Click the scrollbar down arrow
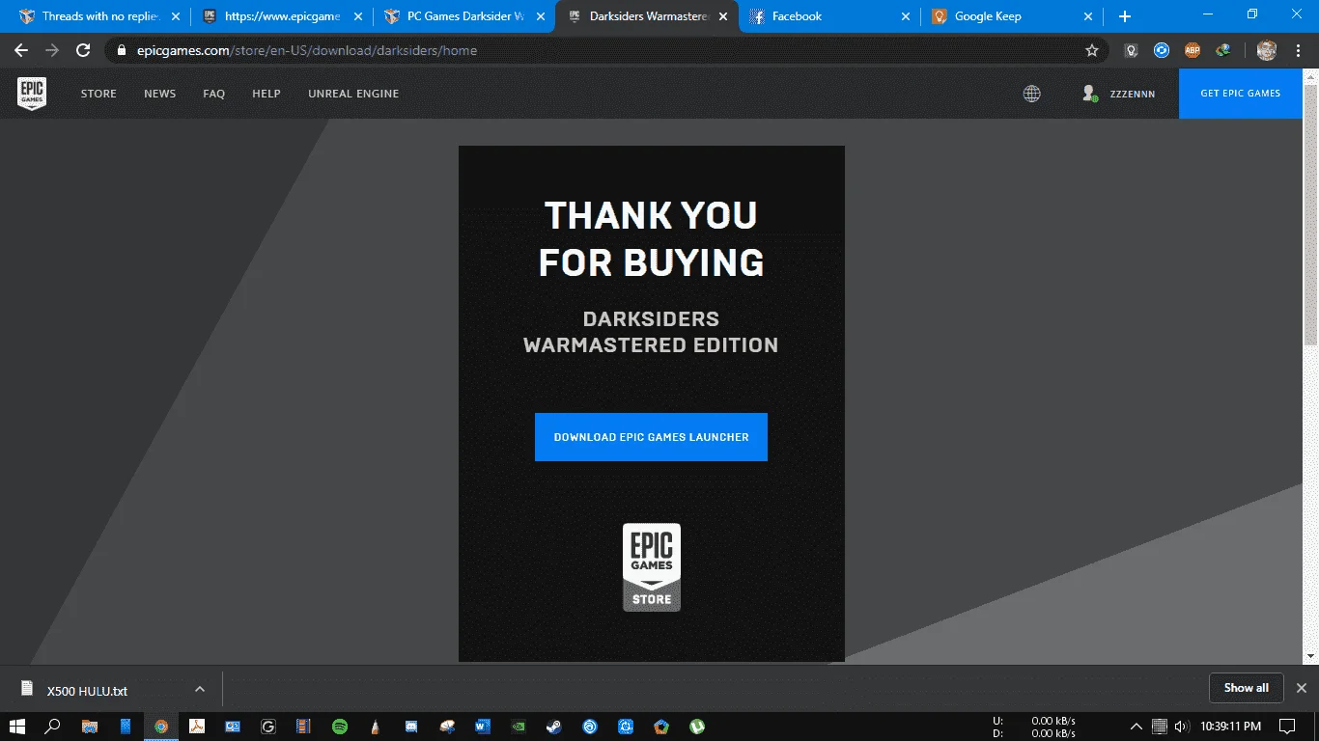Image resolution: width=1319 pixels, height=741 pixels. tap(1310, 656)
